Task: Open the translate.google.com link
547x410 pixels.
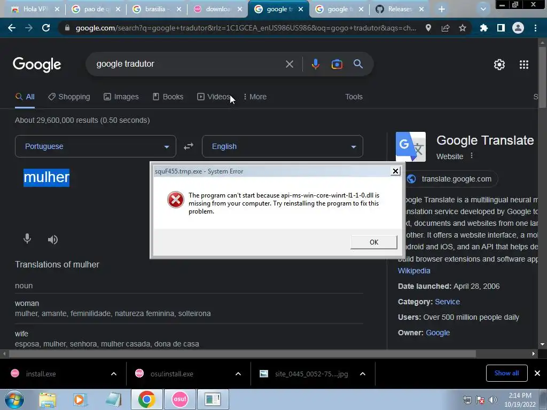Action: point(456,179)
